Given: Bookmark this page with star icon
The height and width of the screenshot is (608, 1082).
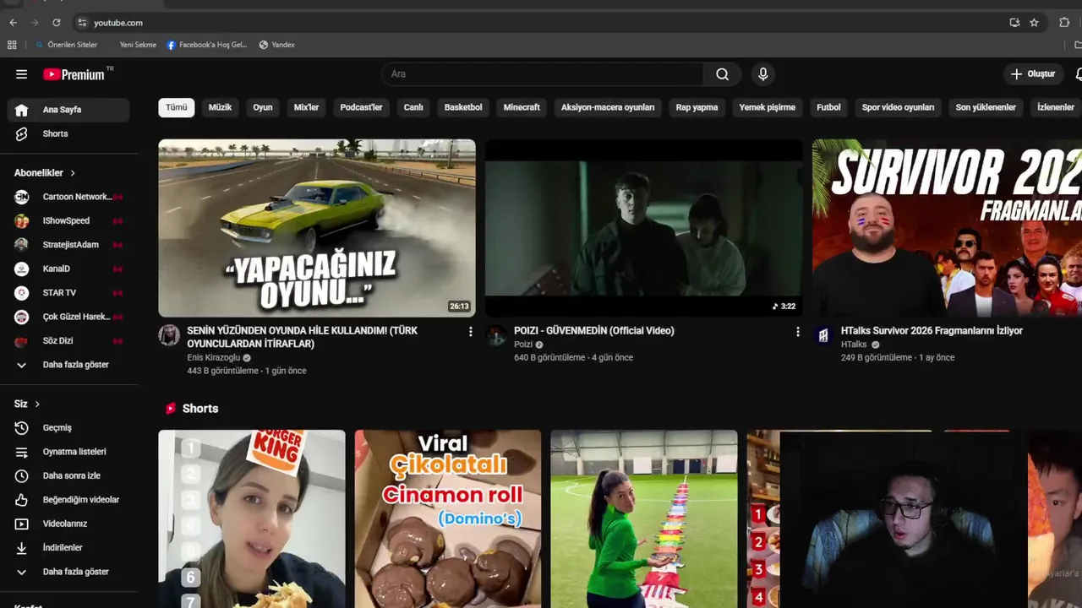Looking at the screenshot, I should coord(1034,23).
